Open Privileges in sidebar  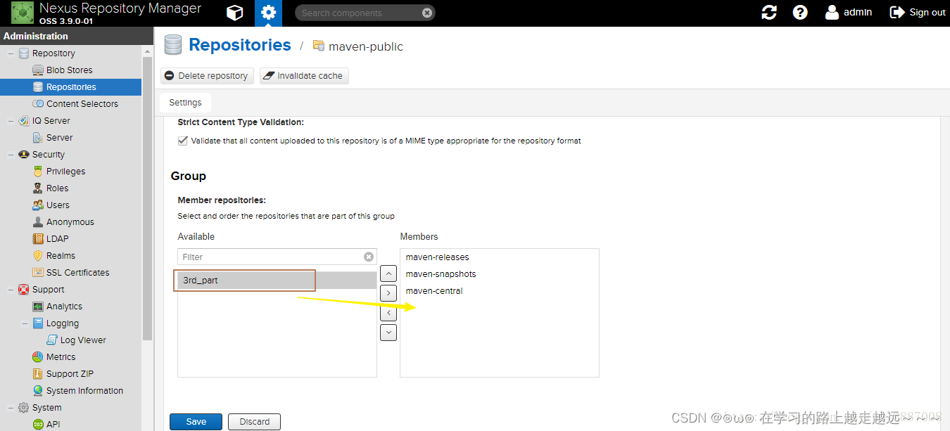coord(65,172)
